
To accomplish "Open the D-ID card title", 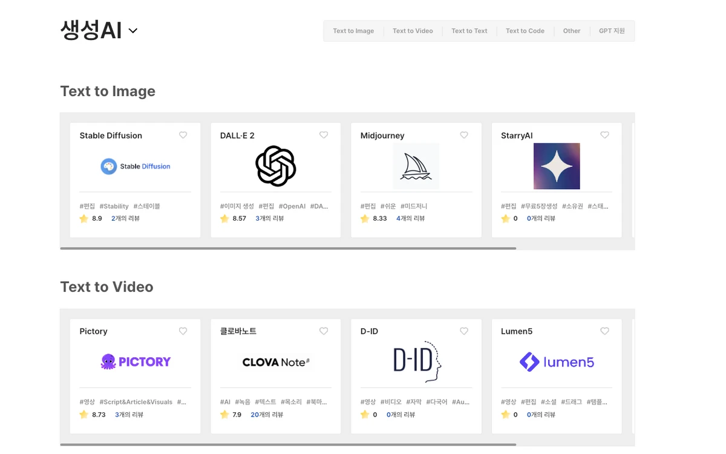I will [369, 331].
